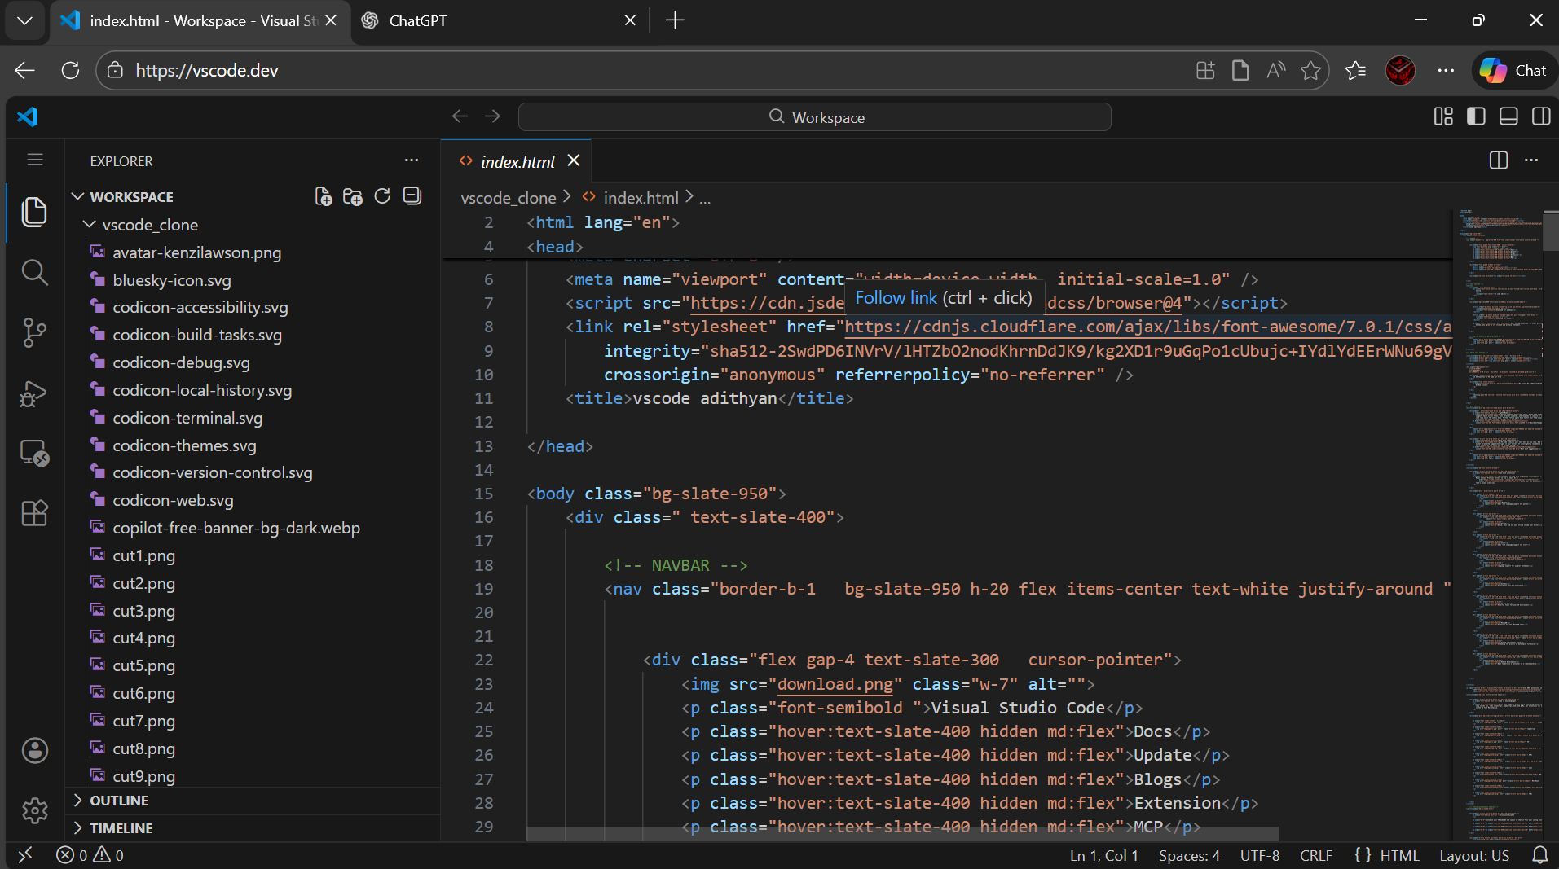
Task: Collapse all folders in Explorer
Action: point(412,196)
